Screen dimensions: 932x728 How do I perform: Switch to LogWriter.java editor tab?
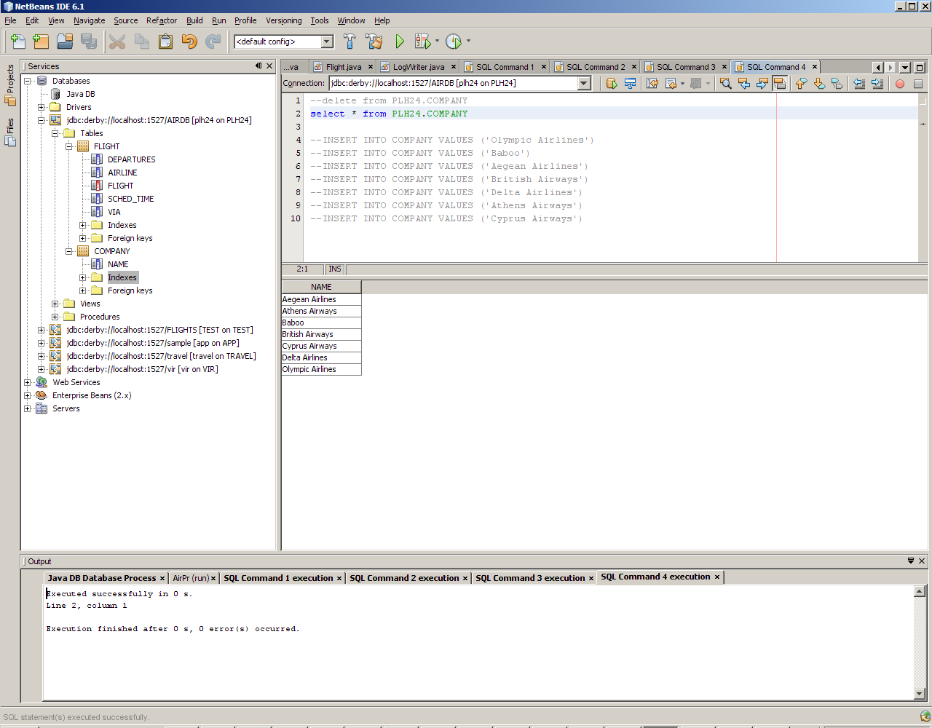(418, 67)
